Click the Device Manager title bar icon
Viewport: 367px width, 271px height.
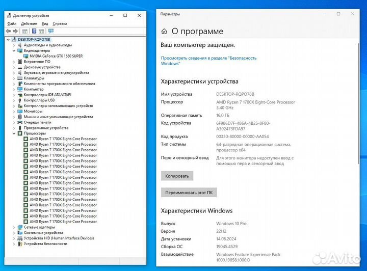(x=9, y=15)
